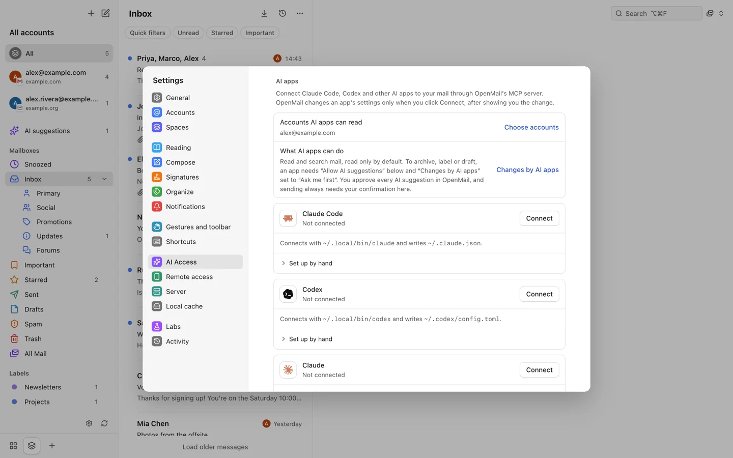
Task: Click the Claude starburst app icon
Action: 288,370
